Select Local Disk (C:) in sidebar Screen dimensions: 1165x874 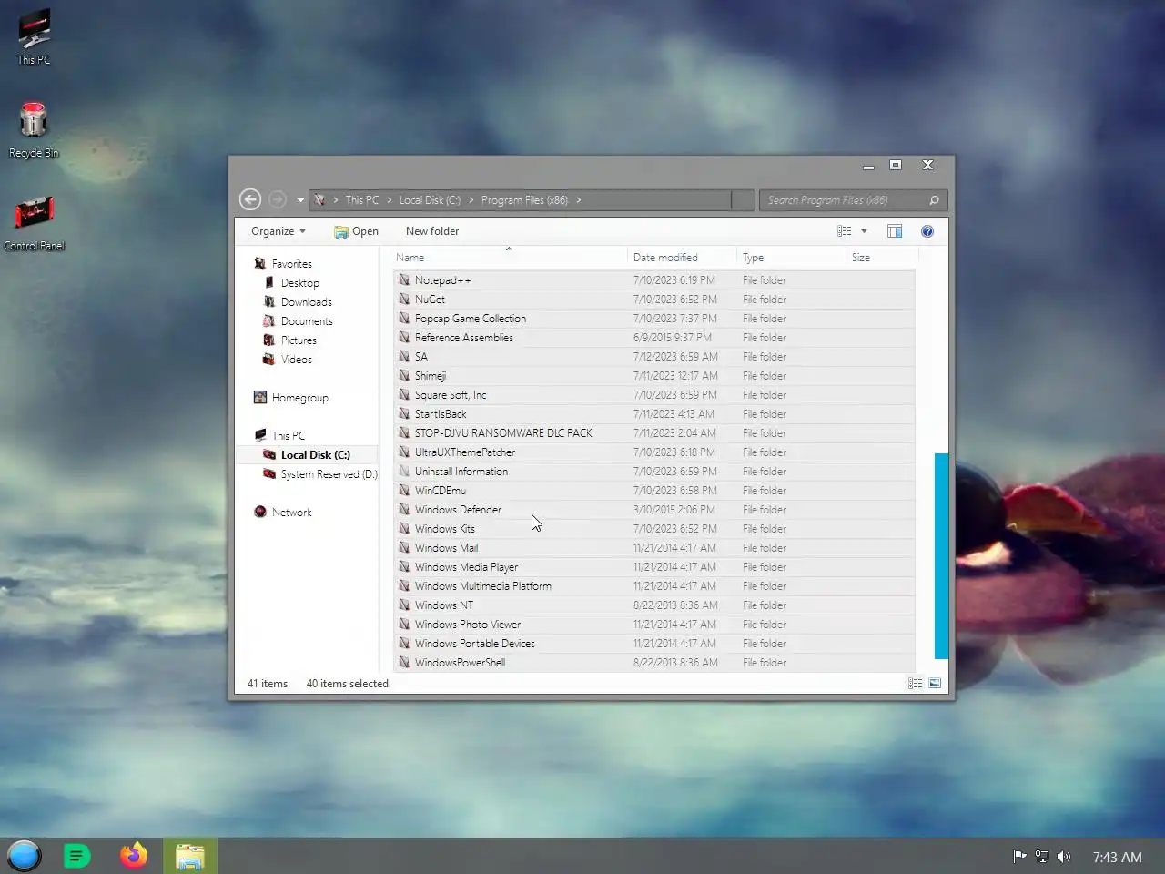tap(308, 455)
